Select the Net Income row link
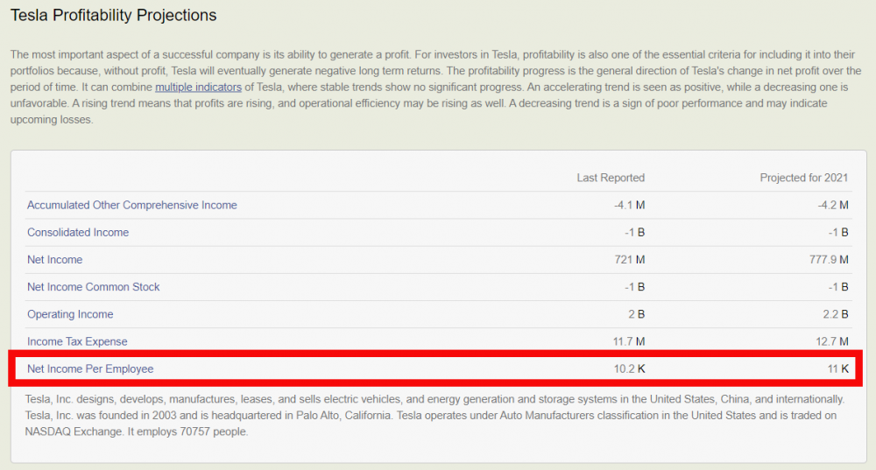 tap(54, 259)
